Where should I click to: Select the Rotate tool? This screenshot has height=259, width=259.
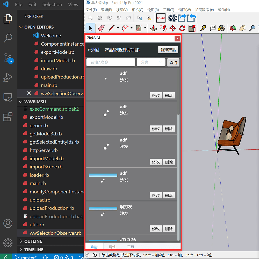182,28
